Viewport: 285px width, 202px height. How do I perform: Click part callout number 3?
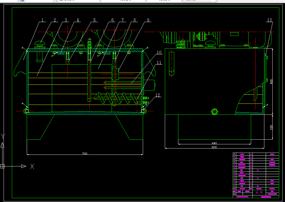coord(66,20)
